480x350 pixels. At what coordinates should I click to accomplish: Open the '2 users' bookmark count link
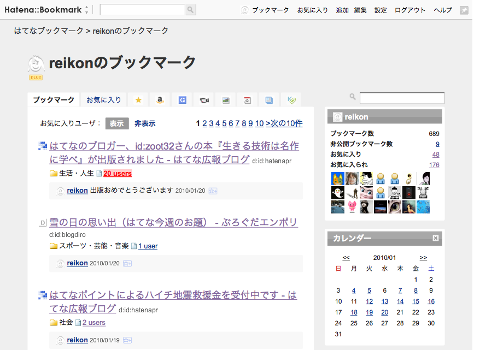tap(94, 323)
